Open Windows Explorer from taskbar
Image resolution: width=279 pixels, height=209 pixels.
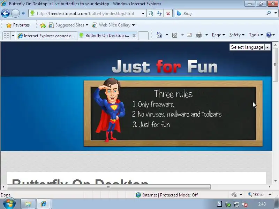pos(28,204)
